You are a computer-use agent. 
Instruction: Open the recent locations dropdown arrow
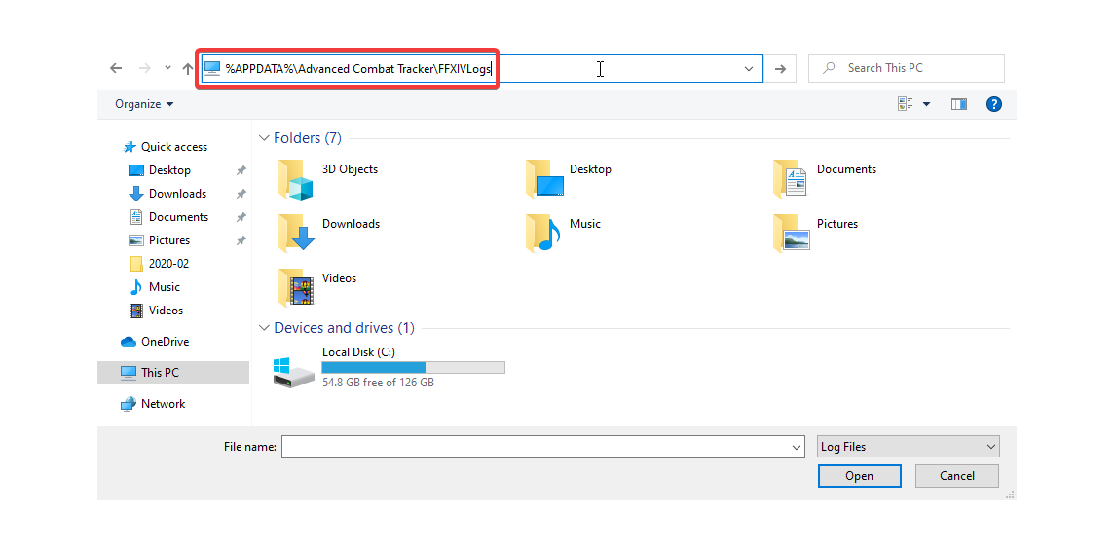(167, 68)
